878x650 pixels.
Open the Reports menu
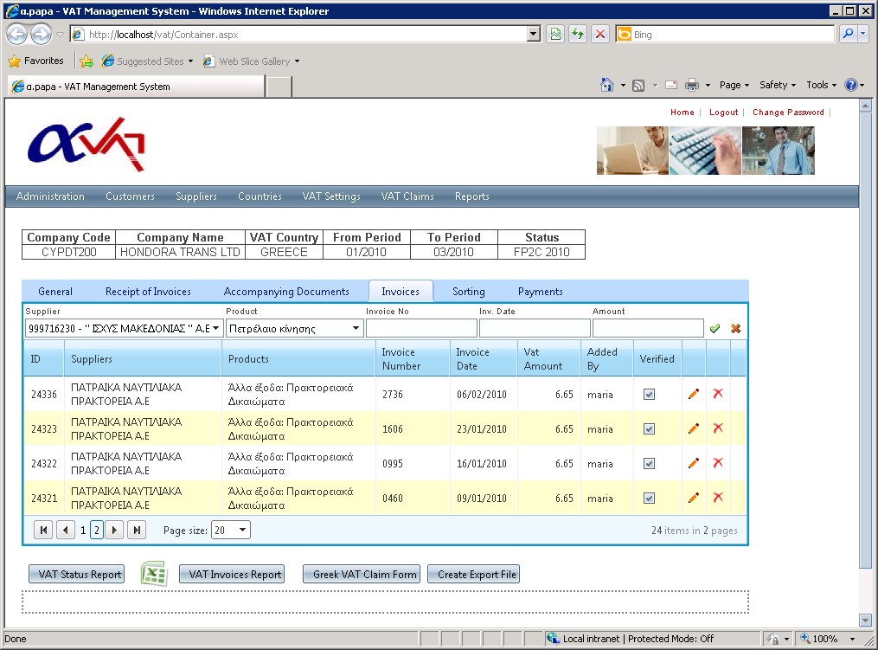coord(471,196)
